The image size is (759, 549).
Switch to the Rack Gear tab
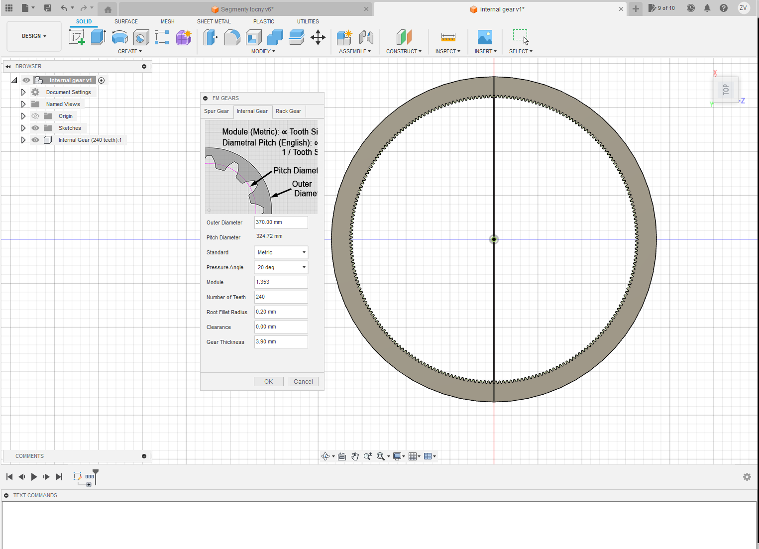pos(288,111)
